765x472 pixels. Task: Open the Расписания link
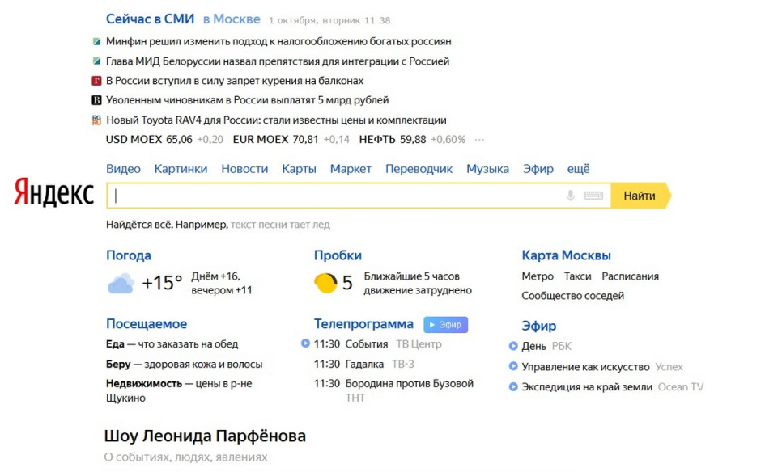tap(630, 276)
